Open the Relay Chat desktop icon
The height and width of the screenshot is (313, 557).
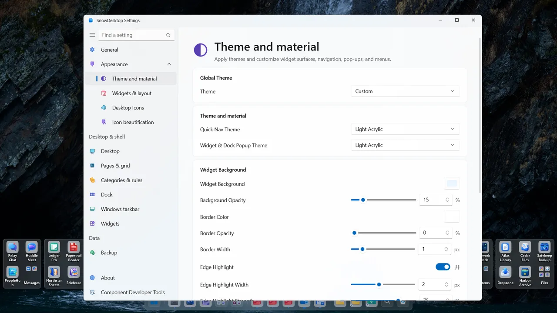(13, 252)
